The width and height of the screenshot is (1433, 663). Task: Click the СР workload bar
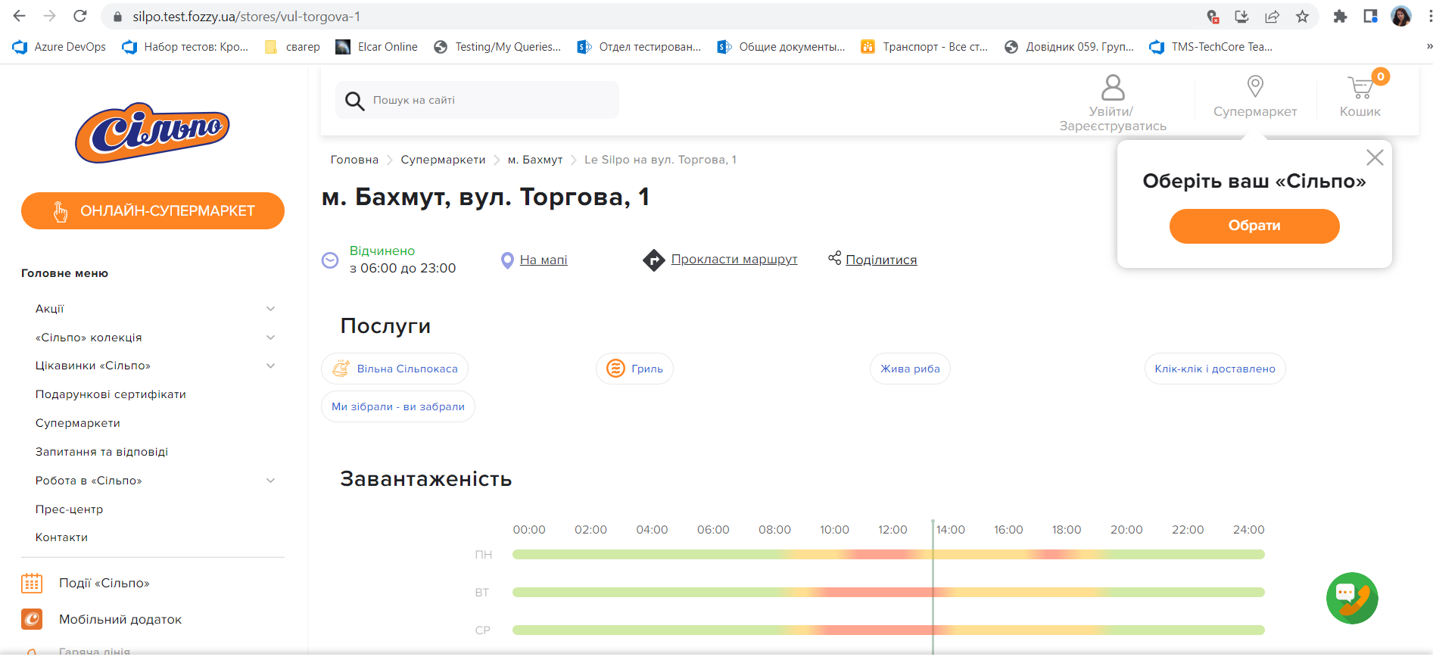[889, 630]
